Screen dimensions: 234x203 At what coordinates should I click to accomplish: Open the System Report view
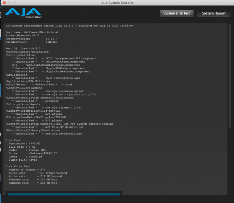pos(214,13)
